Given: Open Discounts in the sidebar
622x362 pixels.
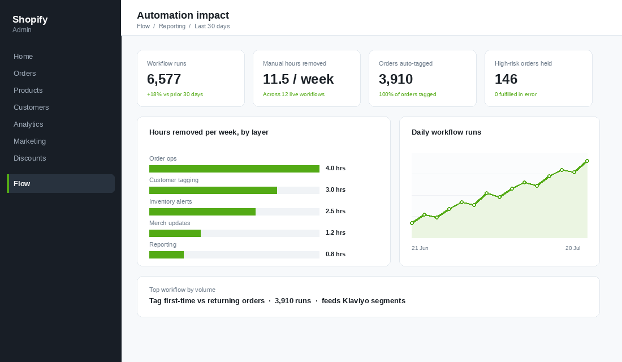Looking at the screenshot, I should (x=30, y=158).
